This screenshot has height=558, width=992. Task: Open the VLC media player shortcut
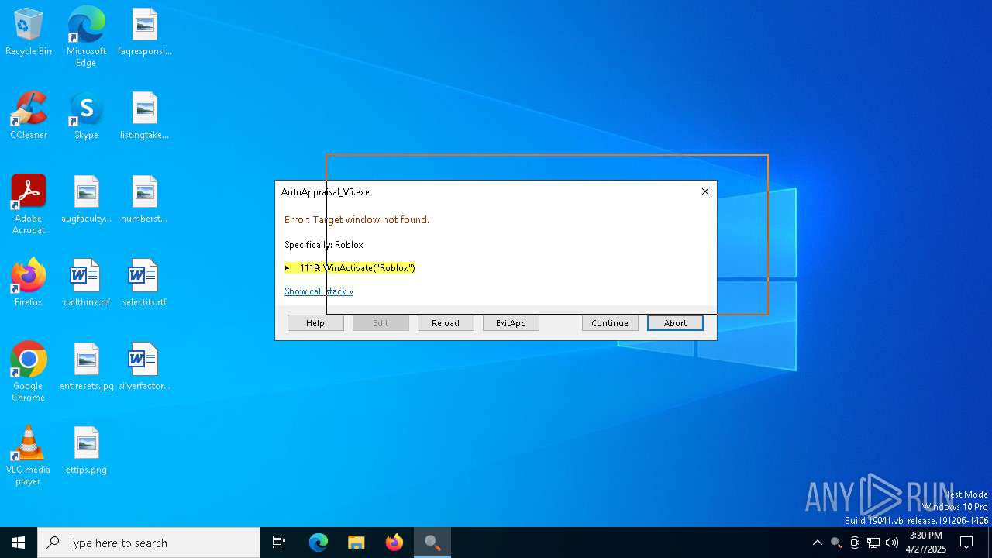click(29, 456)
